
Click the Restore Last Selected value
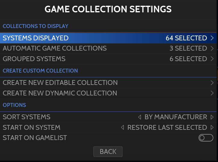[x=167, y=127]
